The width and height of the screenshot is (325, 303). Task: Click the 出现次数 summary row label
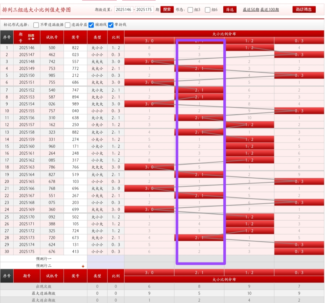pyautogui.click(x=44, y=286)
